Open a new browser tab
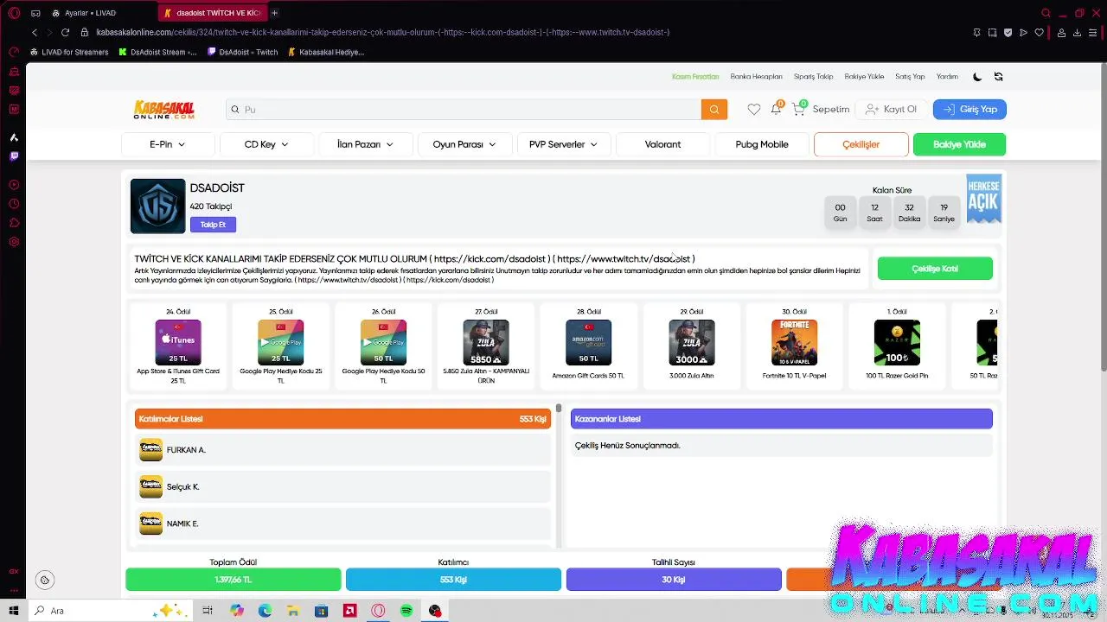This screenshot has height=622, width=1107. point(275,13)
